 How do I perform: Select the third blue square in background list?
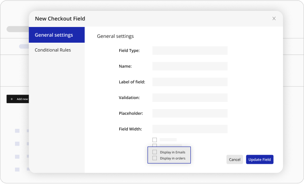click(x=17, y=157)
